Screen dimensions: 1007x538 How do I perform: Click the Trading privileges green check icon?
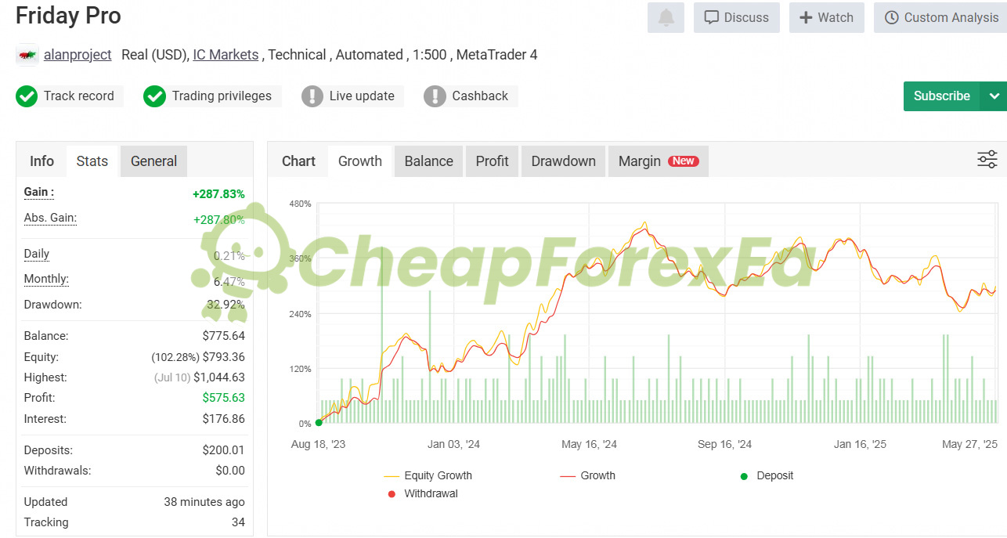pos(155,96)
